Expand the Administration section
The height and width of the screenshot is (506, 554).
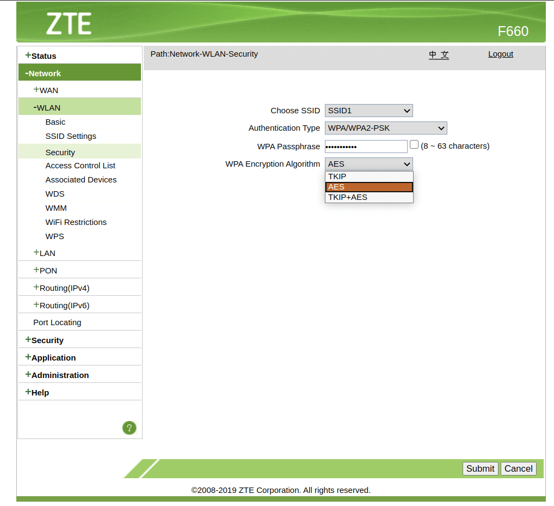(x=57, y=375)
